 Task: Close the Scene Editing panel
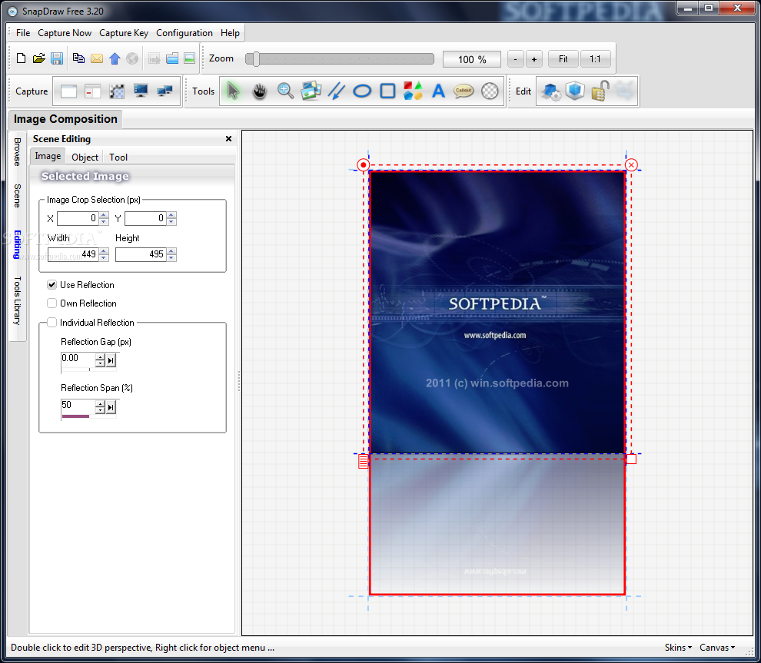228,139
